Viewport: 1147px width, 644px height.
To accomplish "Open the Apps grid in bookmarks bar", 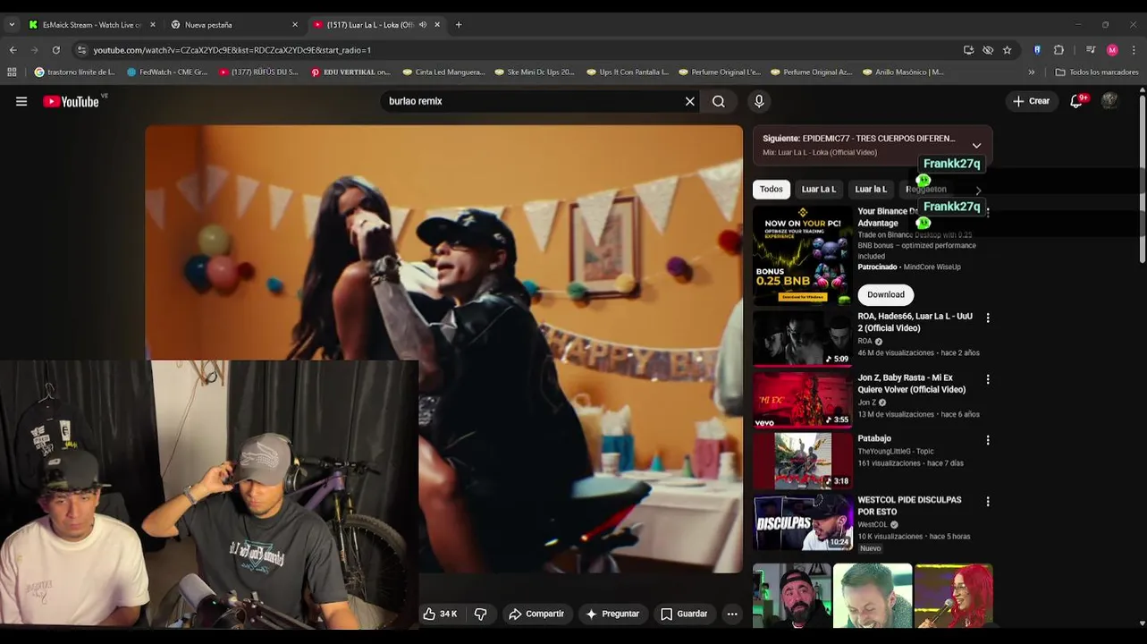I will (x=12, y=72).
